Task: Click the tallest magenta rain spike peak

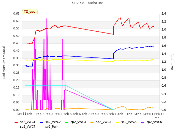Action: (x=47, y=19)
